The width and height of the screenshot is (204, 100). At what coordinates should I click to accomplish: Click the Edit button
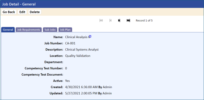click(22, 12)
